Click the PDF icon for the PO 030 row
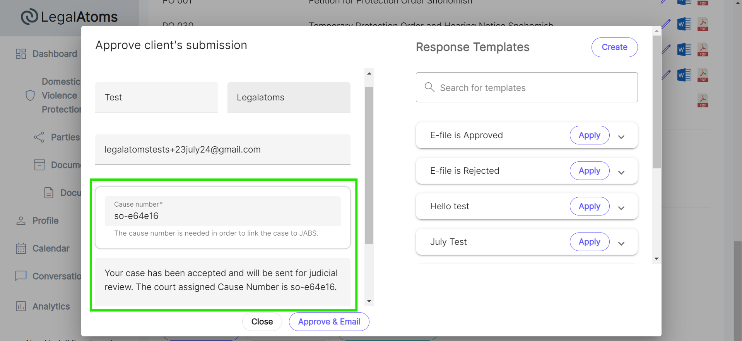The image size is (742, 341). [x=703, y=24]
